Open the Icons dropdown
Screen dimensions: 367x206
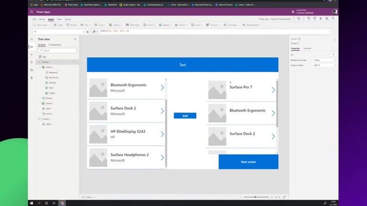point(197,25)
